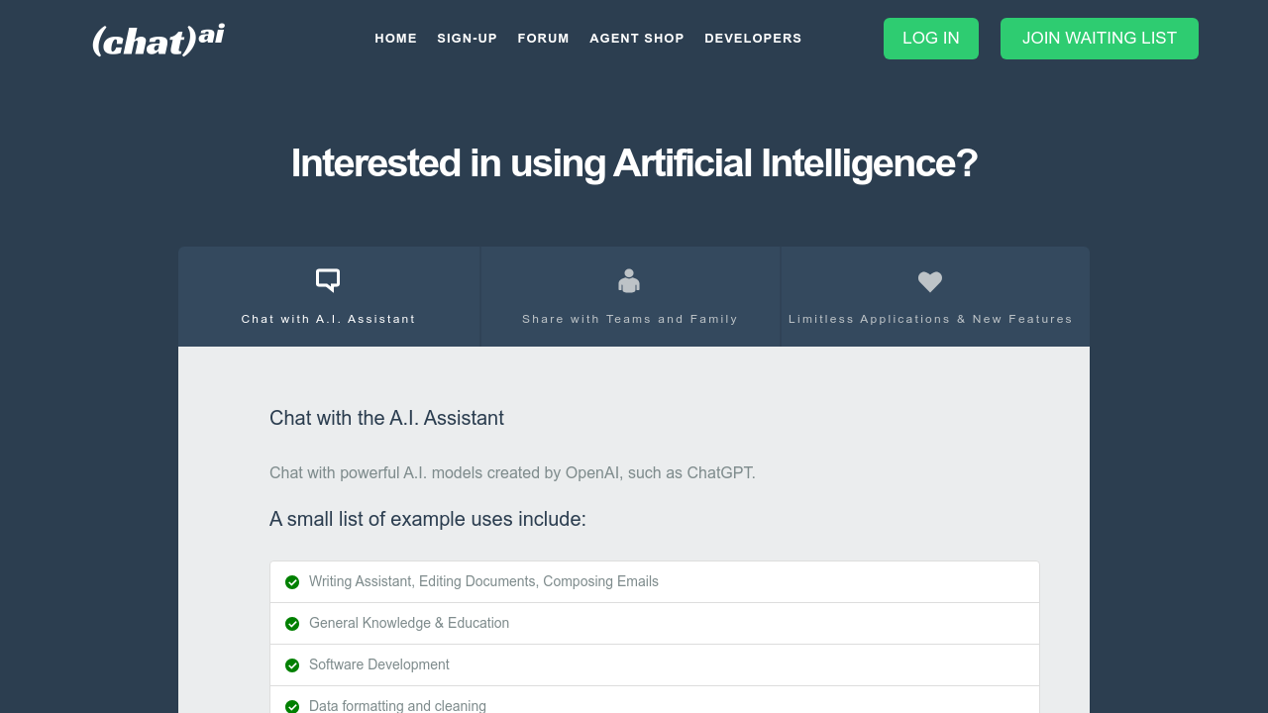Image resolution: width=1268 pixels, height=713 pixels.
Task: Go to the SIGN-UP page
Action: point(467,39)
